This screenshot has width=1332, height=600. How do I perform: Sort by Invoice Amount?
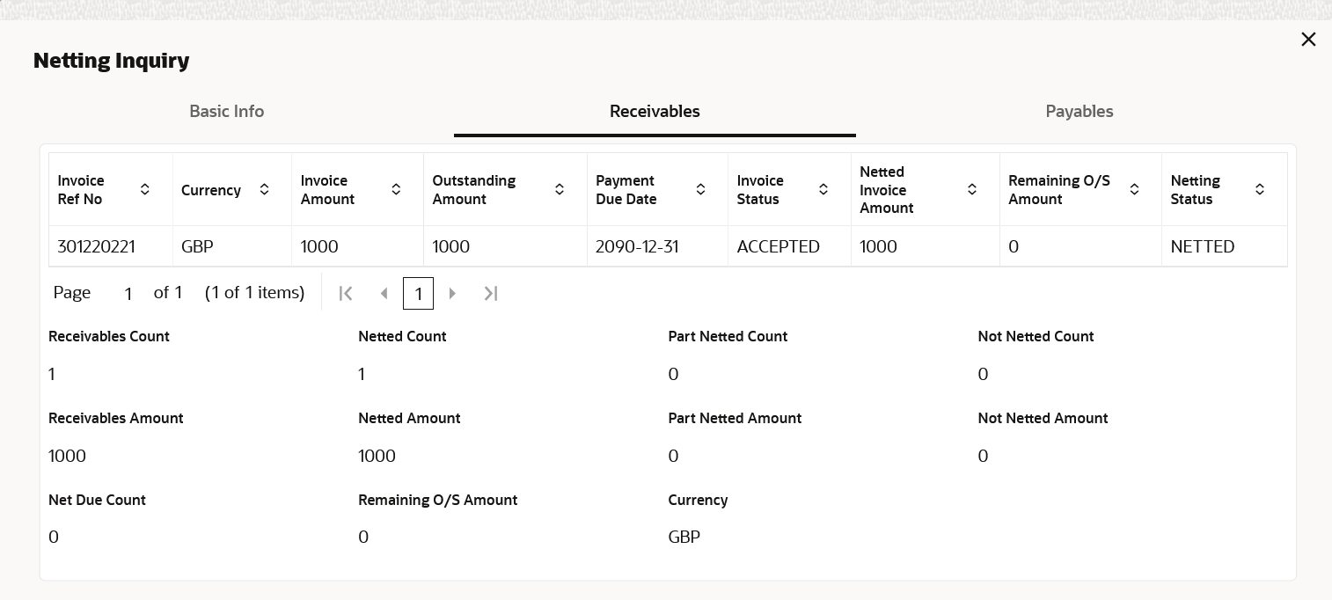[396, 190]
